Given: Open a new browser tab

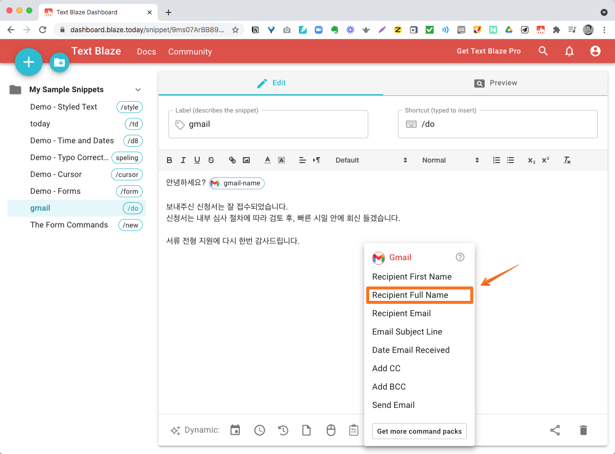Looking at the screenshot, I should tap(168, 12).
